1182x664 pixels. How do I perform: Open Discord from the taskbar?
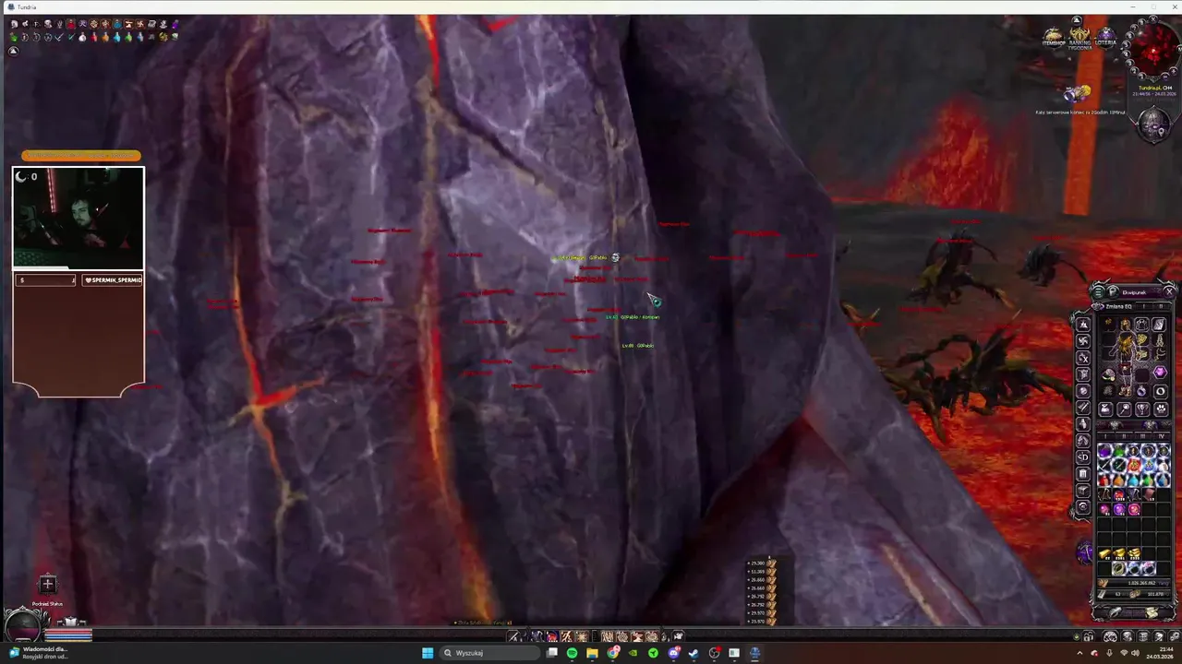(673, 653)
